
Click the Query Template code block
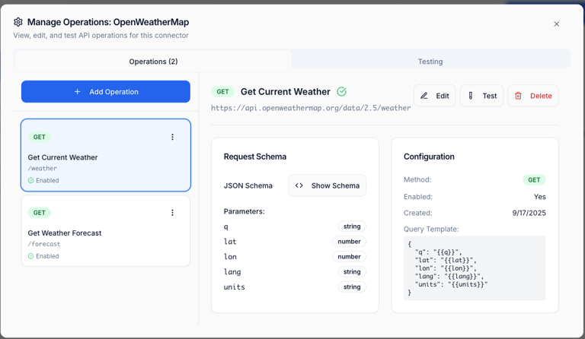[x=475, y=268]
